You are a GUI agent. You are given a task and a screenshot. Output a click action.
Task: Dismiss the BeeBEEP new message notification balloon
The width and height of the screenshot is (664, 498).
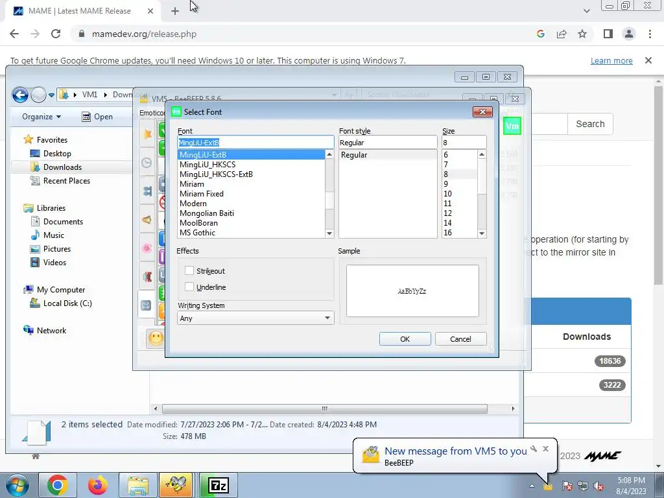point(546,449)
